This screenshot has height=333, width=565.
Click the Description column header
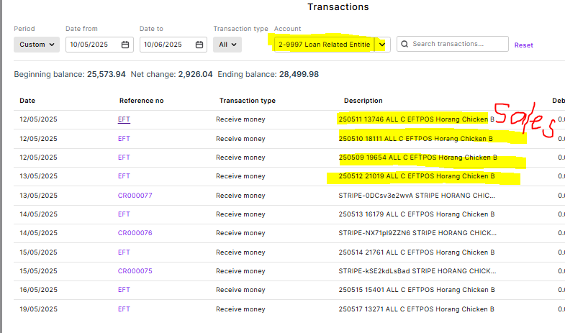tap(363, 101)
